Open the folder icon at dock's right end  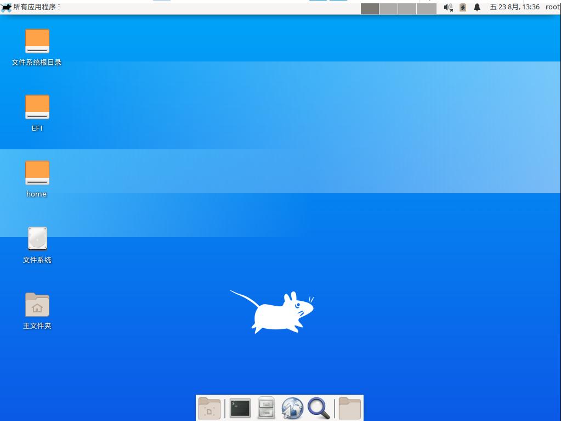(x=349, y=408)
